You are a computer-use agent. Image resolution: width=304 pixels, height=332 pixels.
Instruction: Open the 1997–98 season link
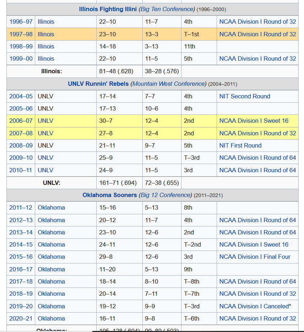pyautogui.click(x=21, y=34)
